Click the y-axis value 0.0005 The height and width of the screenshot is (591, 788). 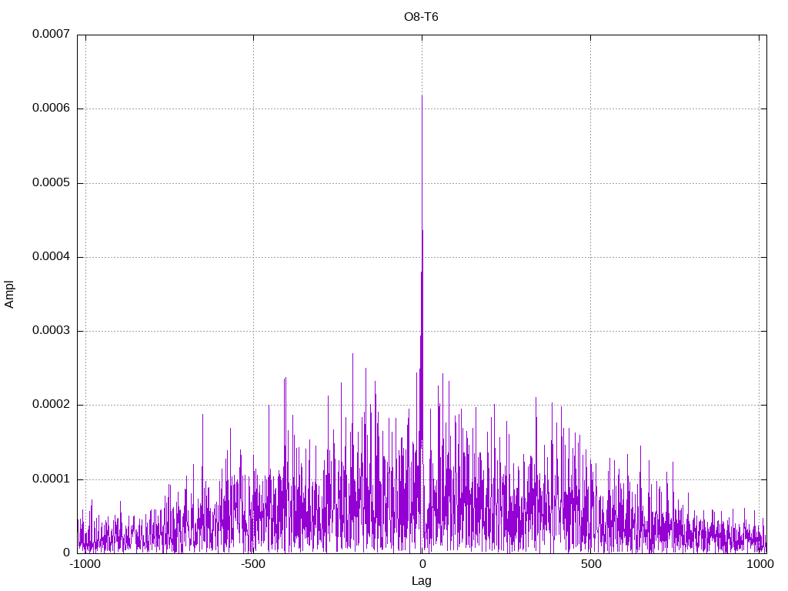pyautogui.click(x=52, y=182)
